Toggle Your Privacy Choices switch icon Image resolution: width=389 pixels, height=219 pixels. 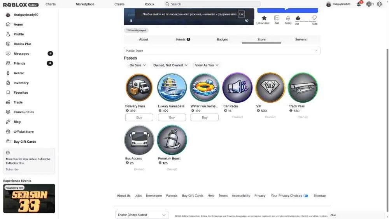click(306, 196)
